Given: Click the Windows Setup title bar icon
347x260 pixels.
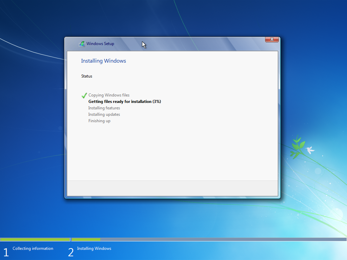Looking at the screenshot, I should click(x=82, y=44).
